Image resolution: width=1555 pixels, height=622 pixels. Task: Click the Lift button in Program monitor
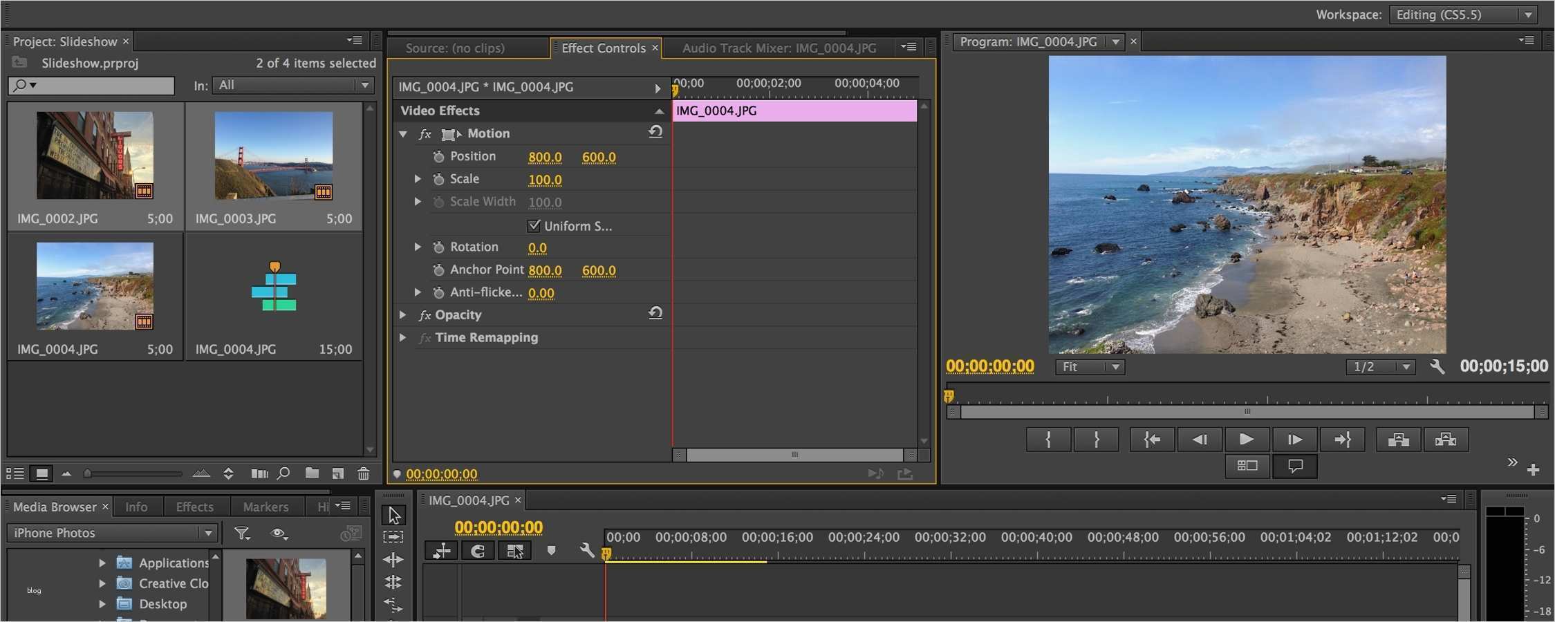click(1398, 440)
